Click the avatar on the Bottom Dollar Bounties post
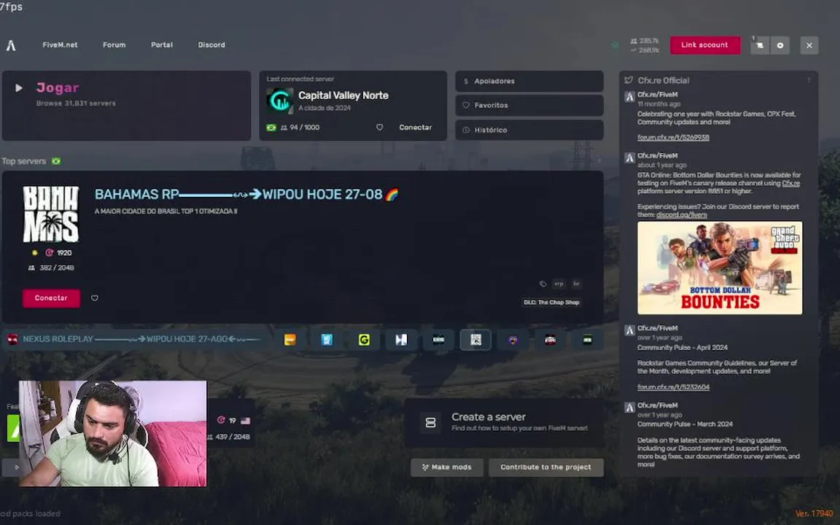The height and width of the screenshot is (525, 840). coord(629,158)
